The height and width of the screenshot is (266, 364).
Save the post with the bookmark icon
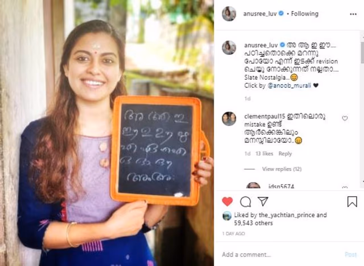coord(352,201)
